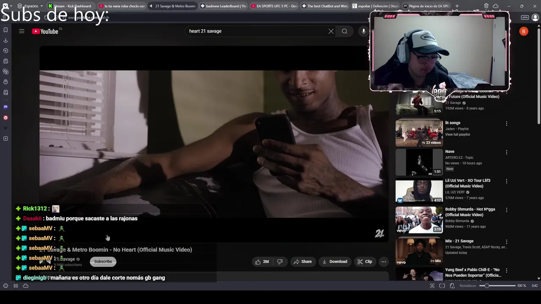
Task: Open the translate panel in sidebar
Action: pyautogui.click(x=5, y=72)
